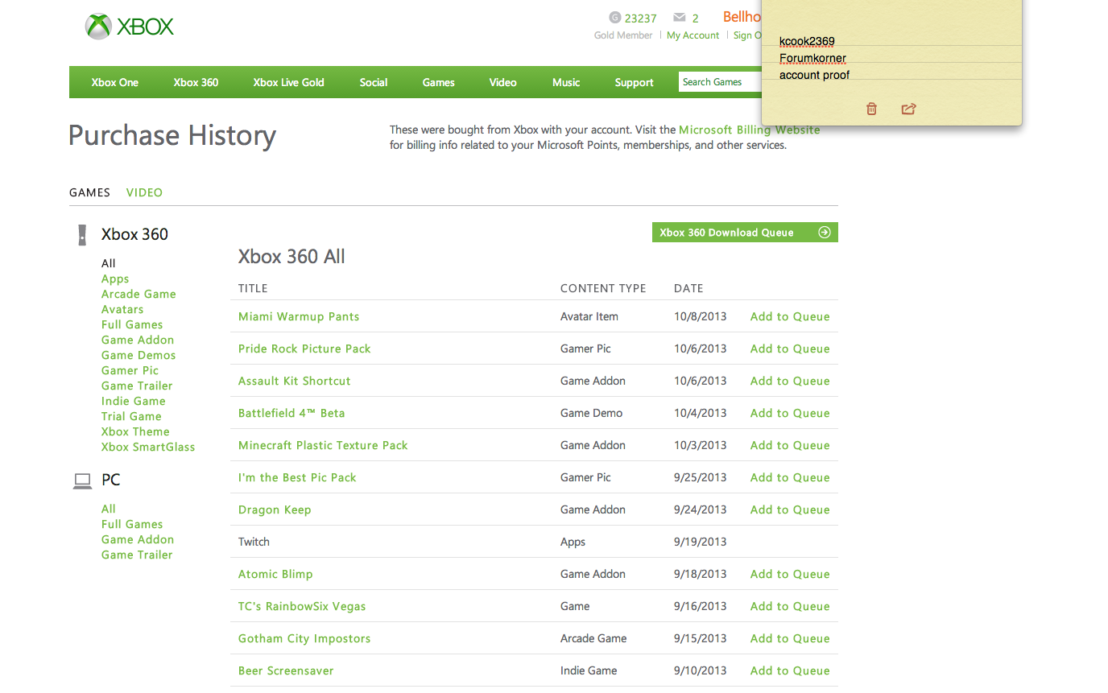1108x693 pixels.
Task: Add Beer Screensaver to queue
Action: click(790, 670)
